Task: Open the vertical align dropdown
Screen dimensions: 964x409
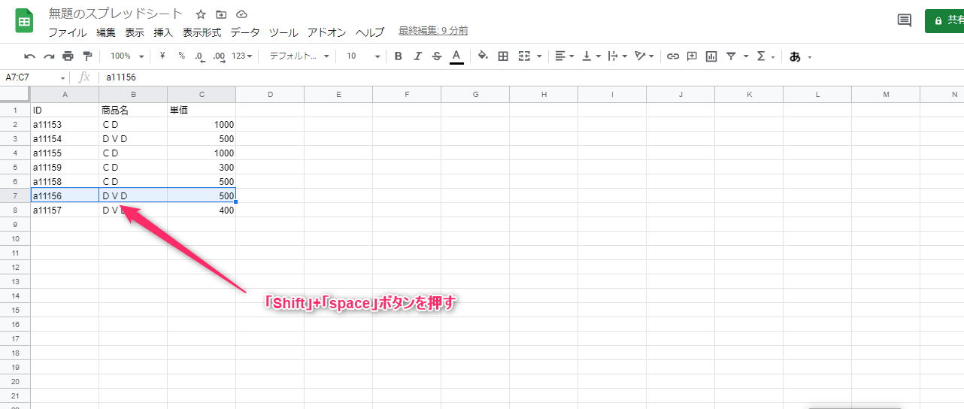Action: pos(592,56)
